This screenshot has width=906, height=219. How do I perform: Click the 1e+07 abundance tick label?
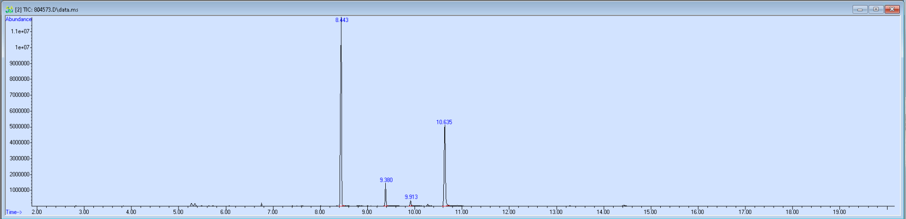[x=23, y=47]
